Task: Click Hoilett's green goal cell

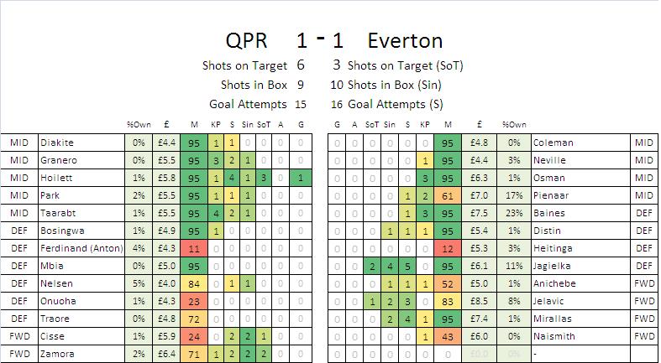Action: click(x=301, y=178)
